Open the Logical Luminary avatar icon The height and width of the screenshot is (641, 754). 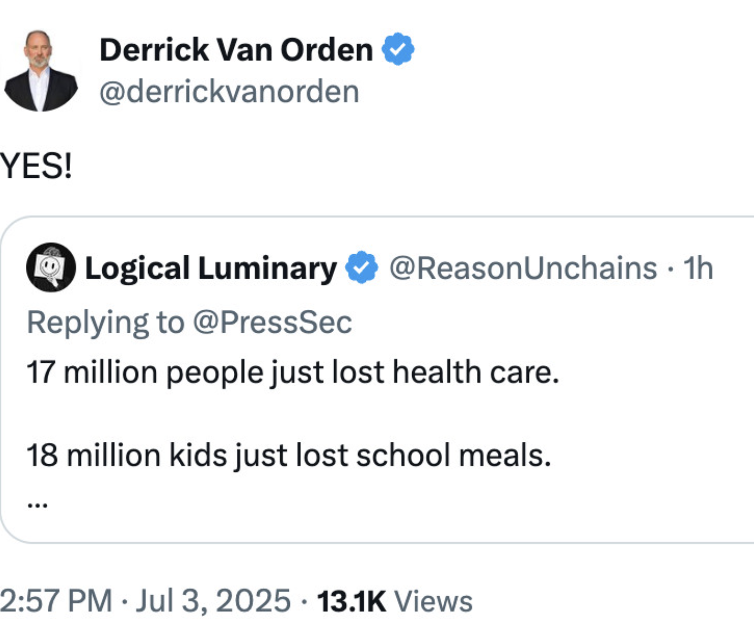pos(51,267)
